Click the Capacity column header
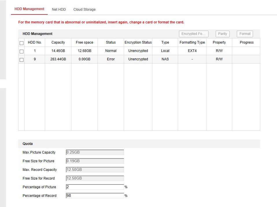277x207 pixels. [58, 42]
